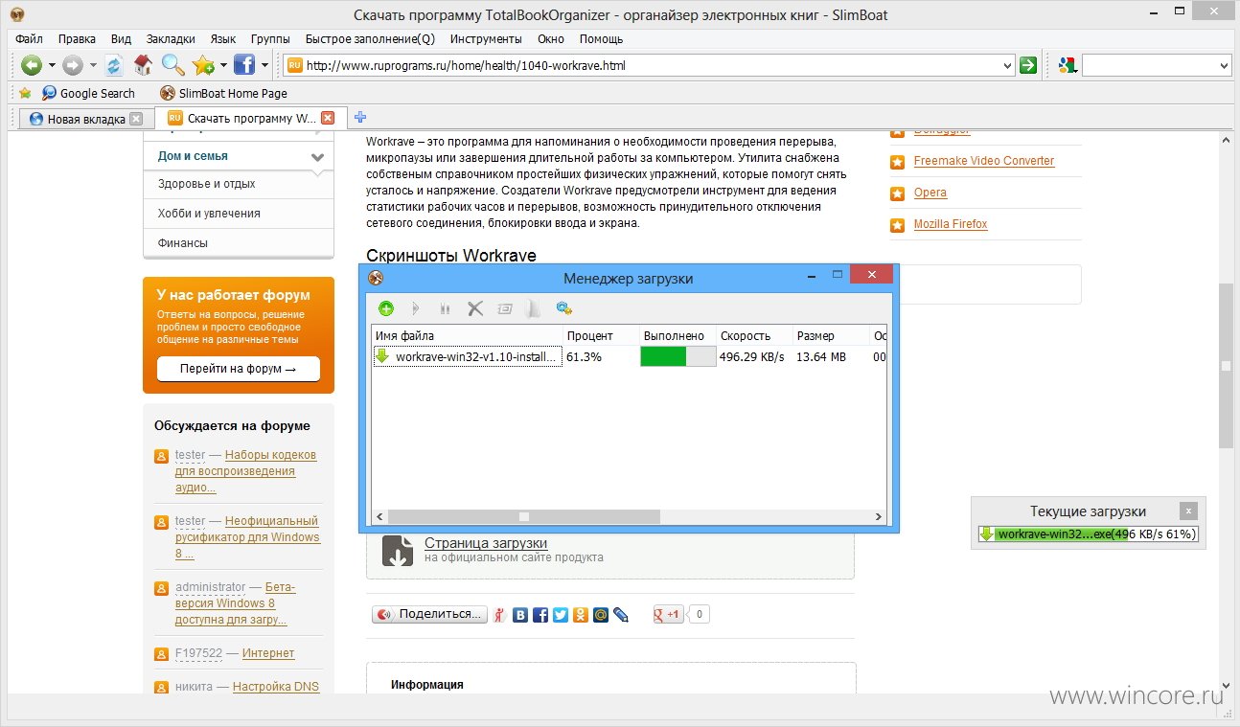Sort by Имя файла column header
1240x727 pixels.
467,335
